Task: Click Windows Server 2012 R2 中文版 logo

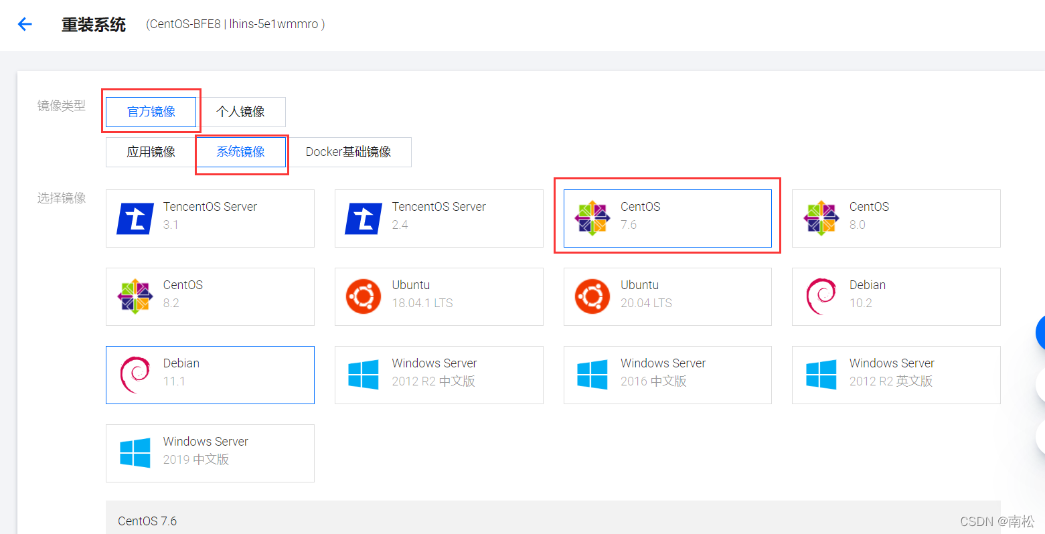Action: coord(364,375)
